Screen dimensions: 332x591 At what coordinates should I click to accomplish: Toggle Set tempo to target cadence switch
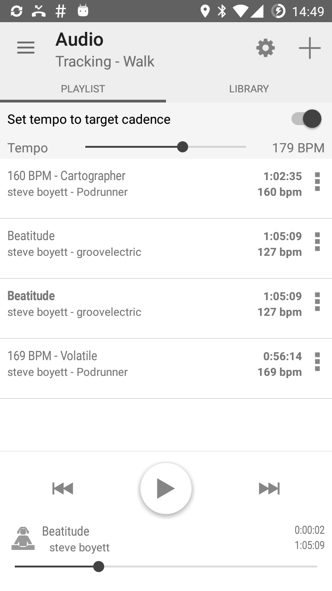click(307, 119)
